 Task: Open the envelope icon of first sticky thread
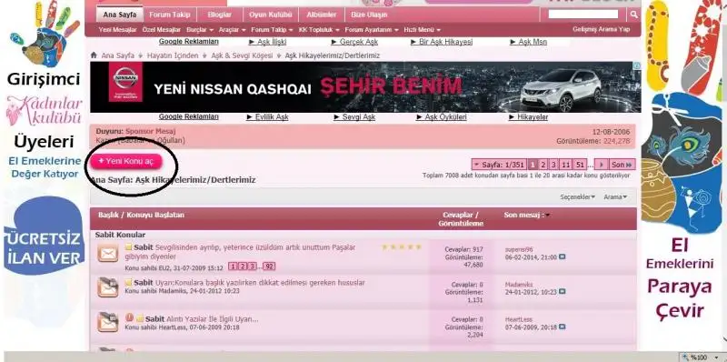point(107,254)
